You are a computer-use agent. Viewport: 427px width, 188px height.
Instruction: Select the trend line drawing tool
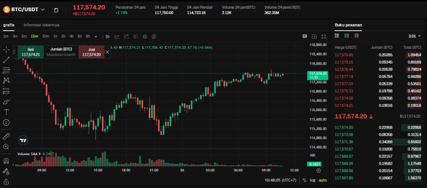tap(6, 60)
